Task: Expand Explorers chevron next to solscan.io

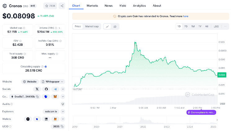Action: pos(63,111)
